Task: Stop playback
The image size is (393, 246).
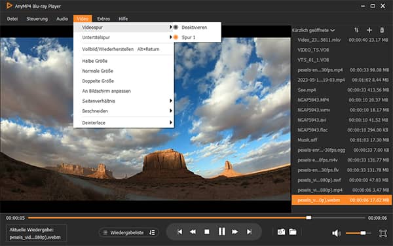Action: [207, 232]
